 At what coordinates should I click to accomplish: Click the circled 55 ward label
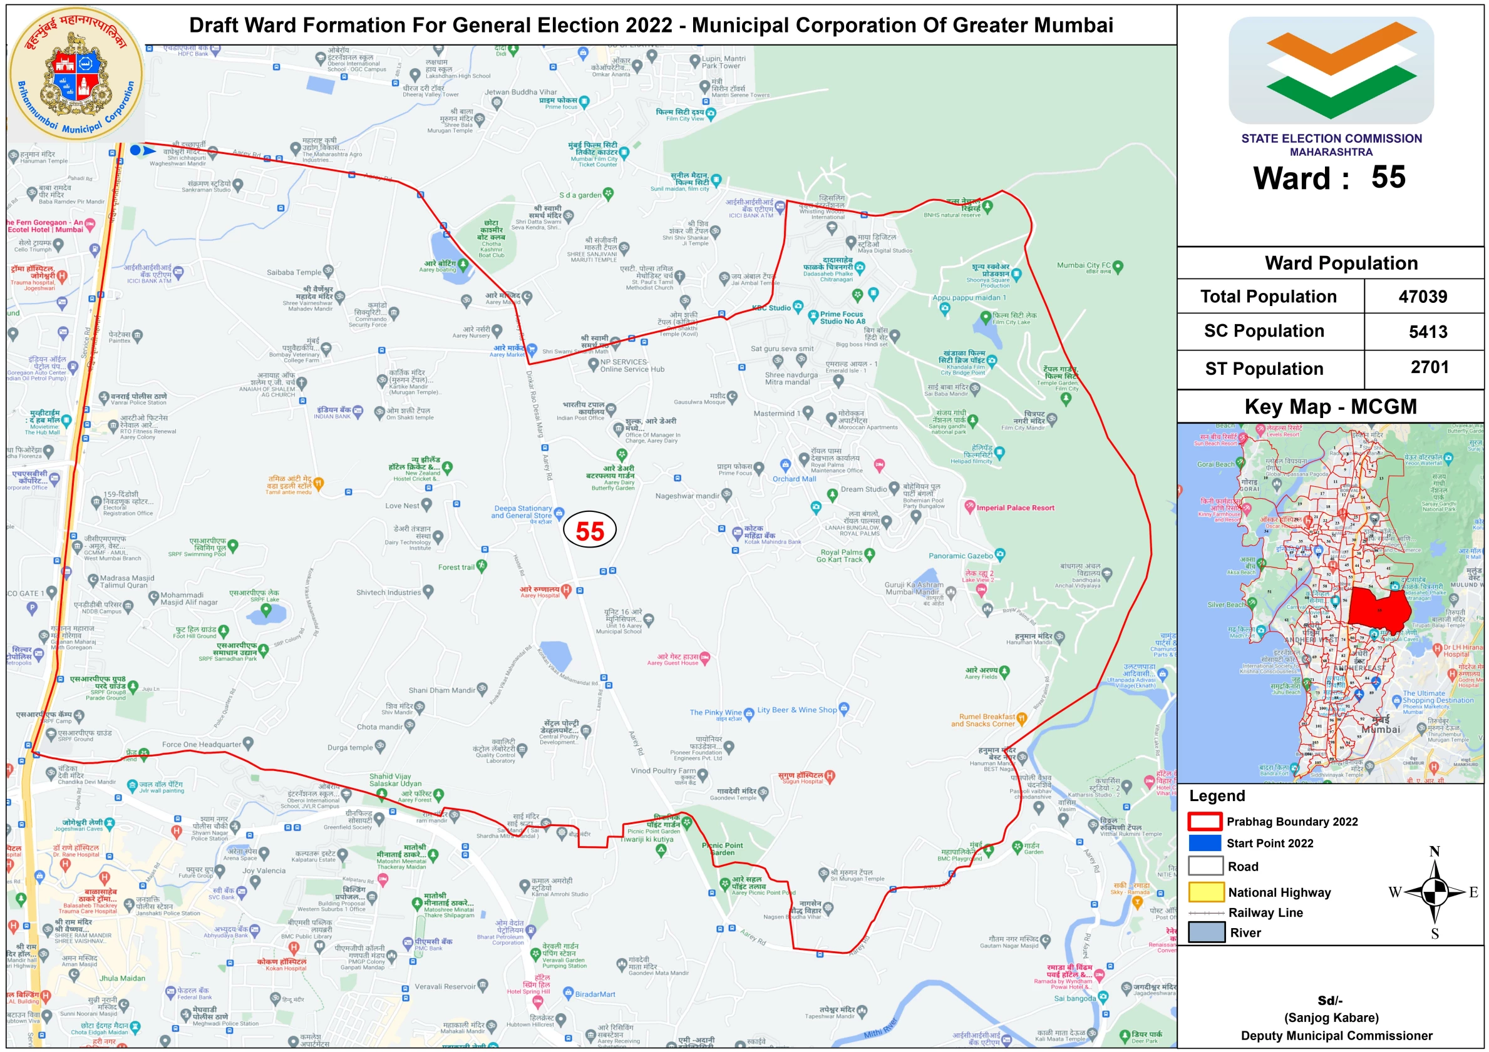[589, 531]
